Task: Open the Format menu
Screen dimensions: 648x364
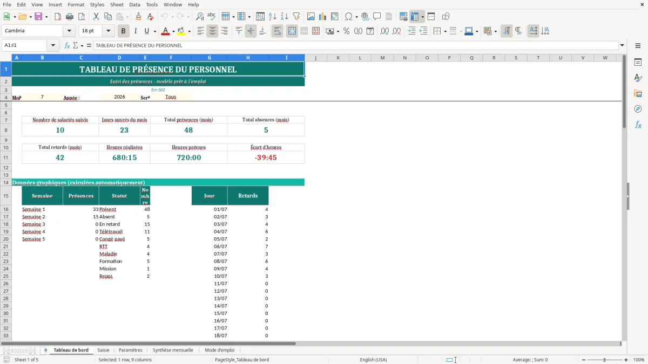Action: pos(76,4)
